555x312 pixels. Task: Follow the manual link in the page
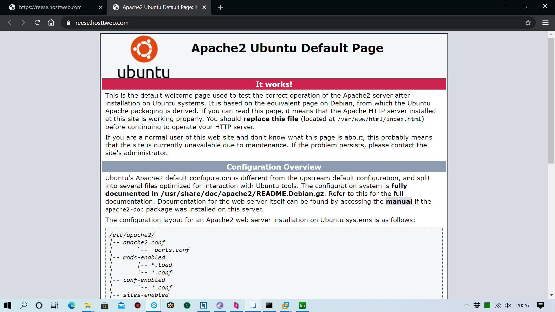[399, 201]
